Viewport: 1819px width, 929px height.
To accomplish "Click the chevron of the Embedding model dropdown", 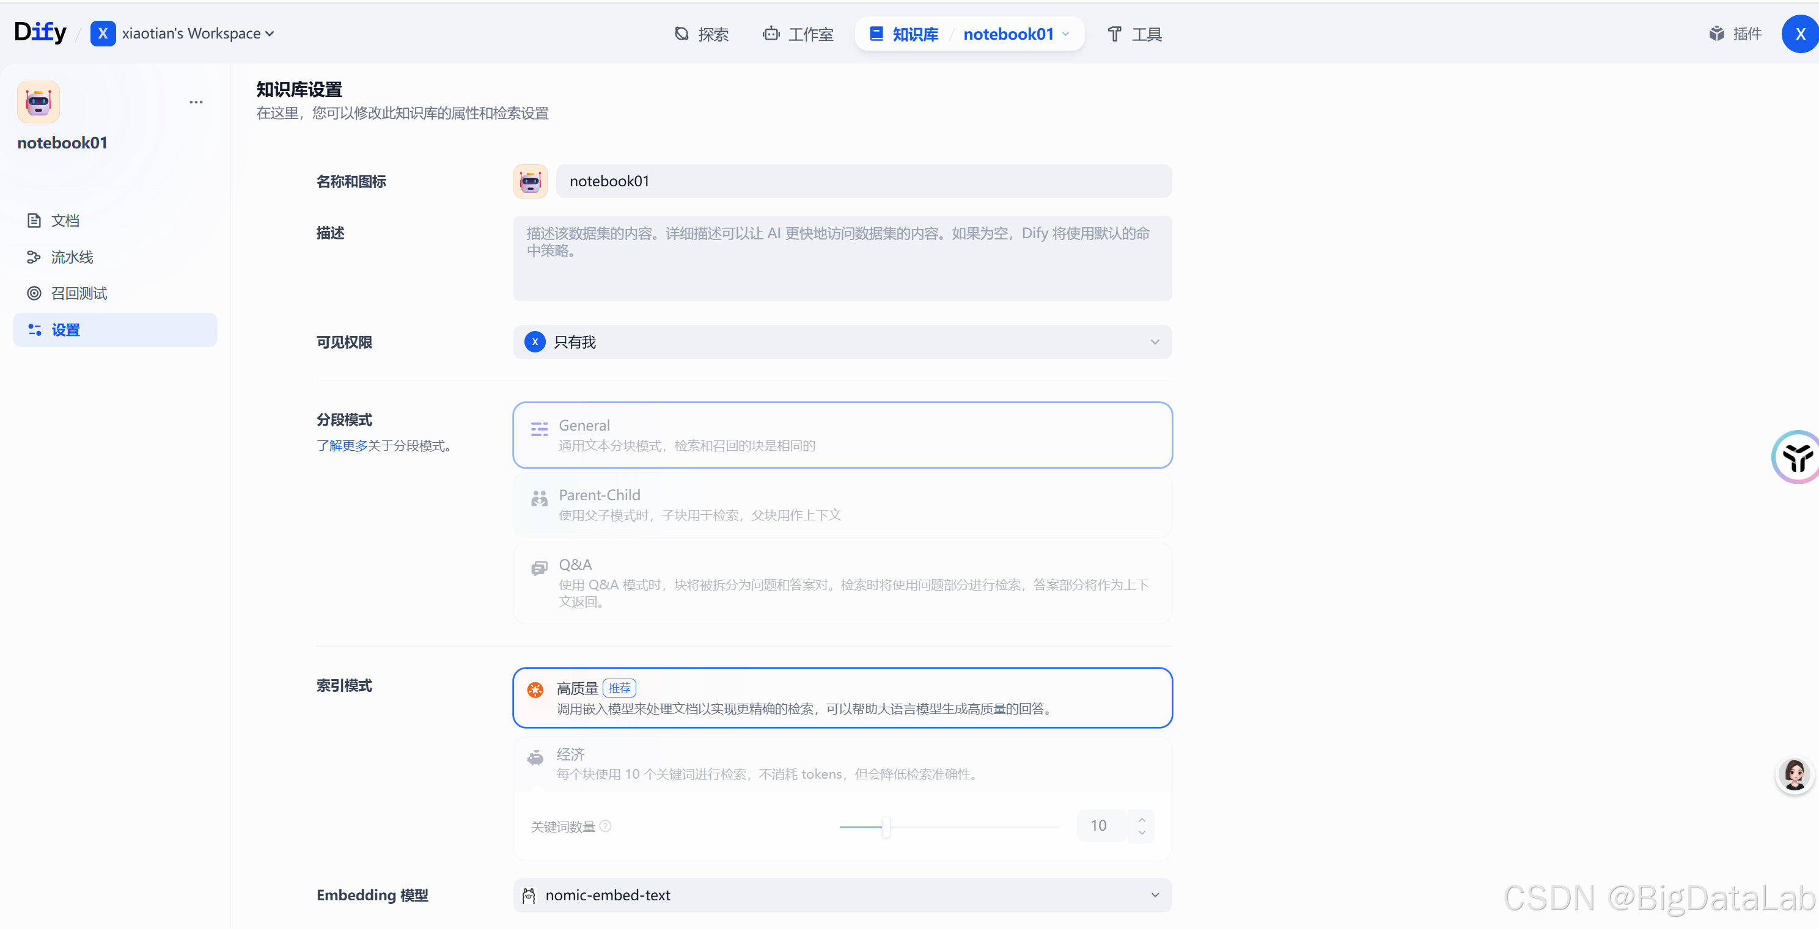I will pos(1155,895).
